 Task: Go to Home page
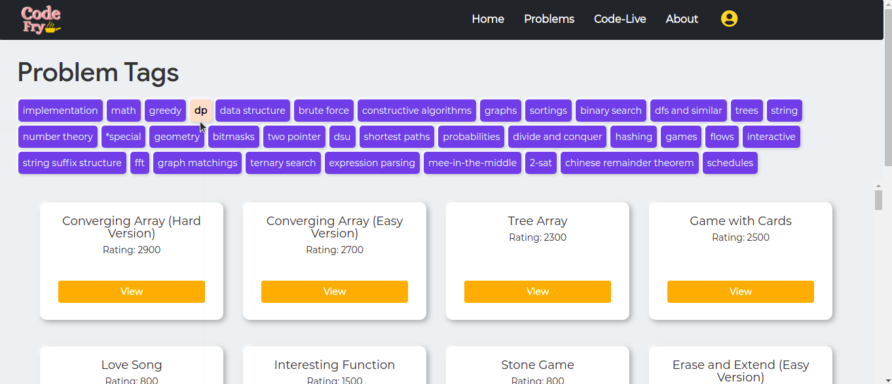488,19
